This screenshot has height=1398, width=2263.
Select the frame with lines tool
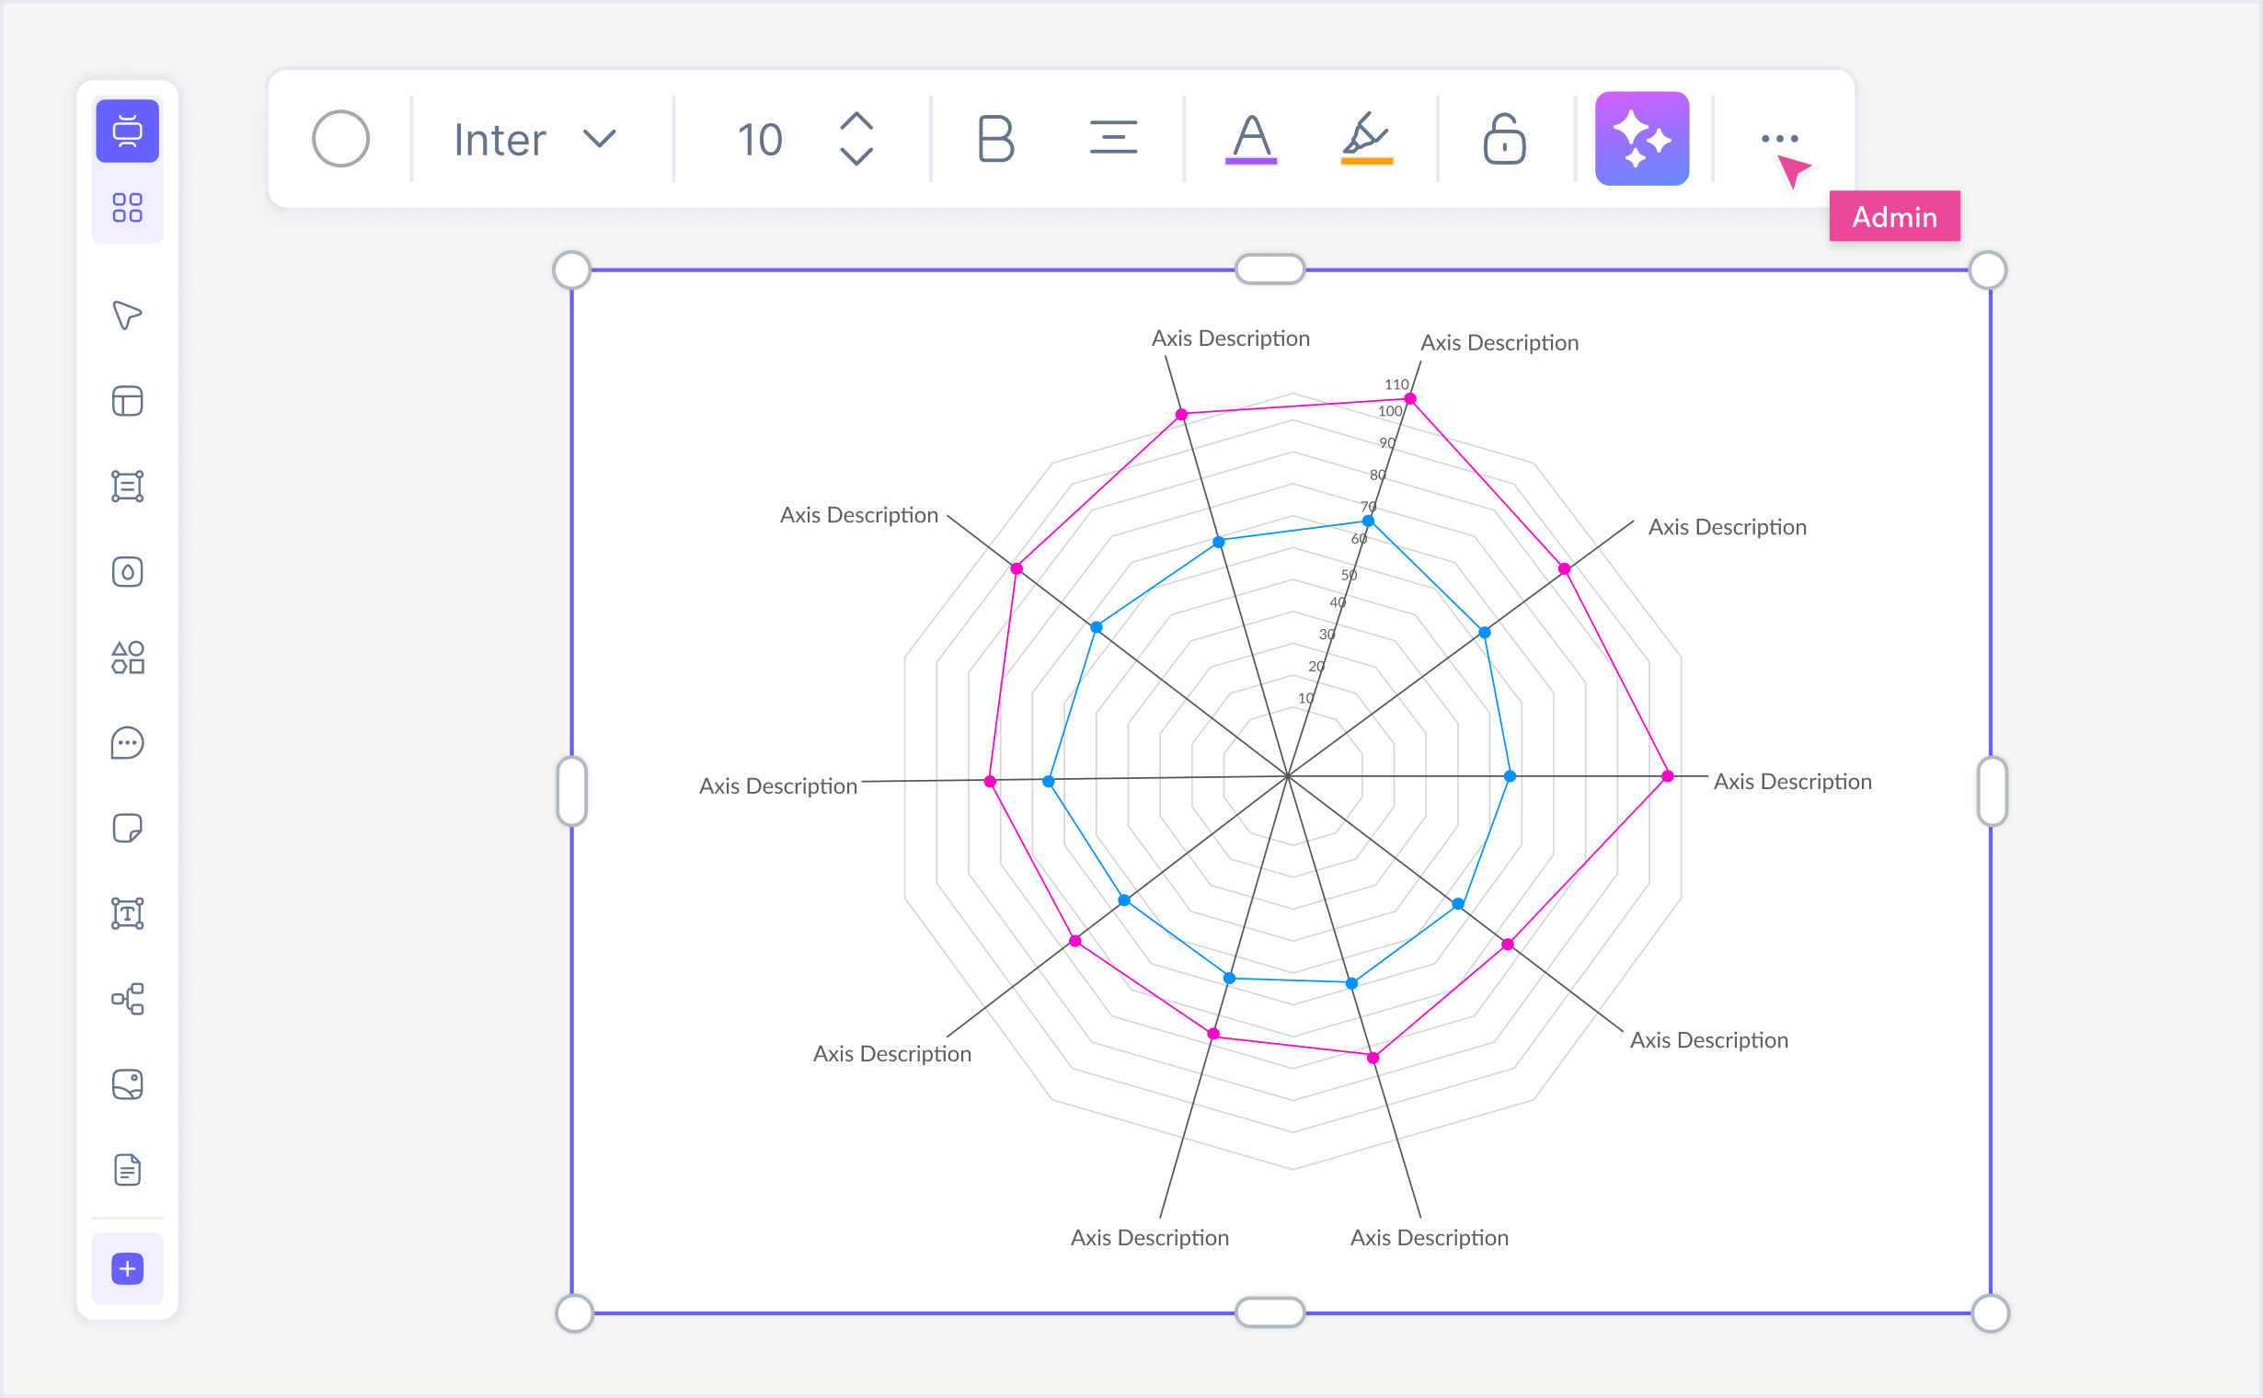(128, 487)
